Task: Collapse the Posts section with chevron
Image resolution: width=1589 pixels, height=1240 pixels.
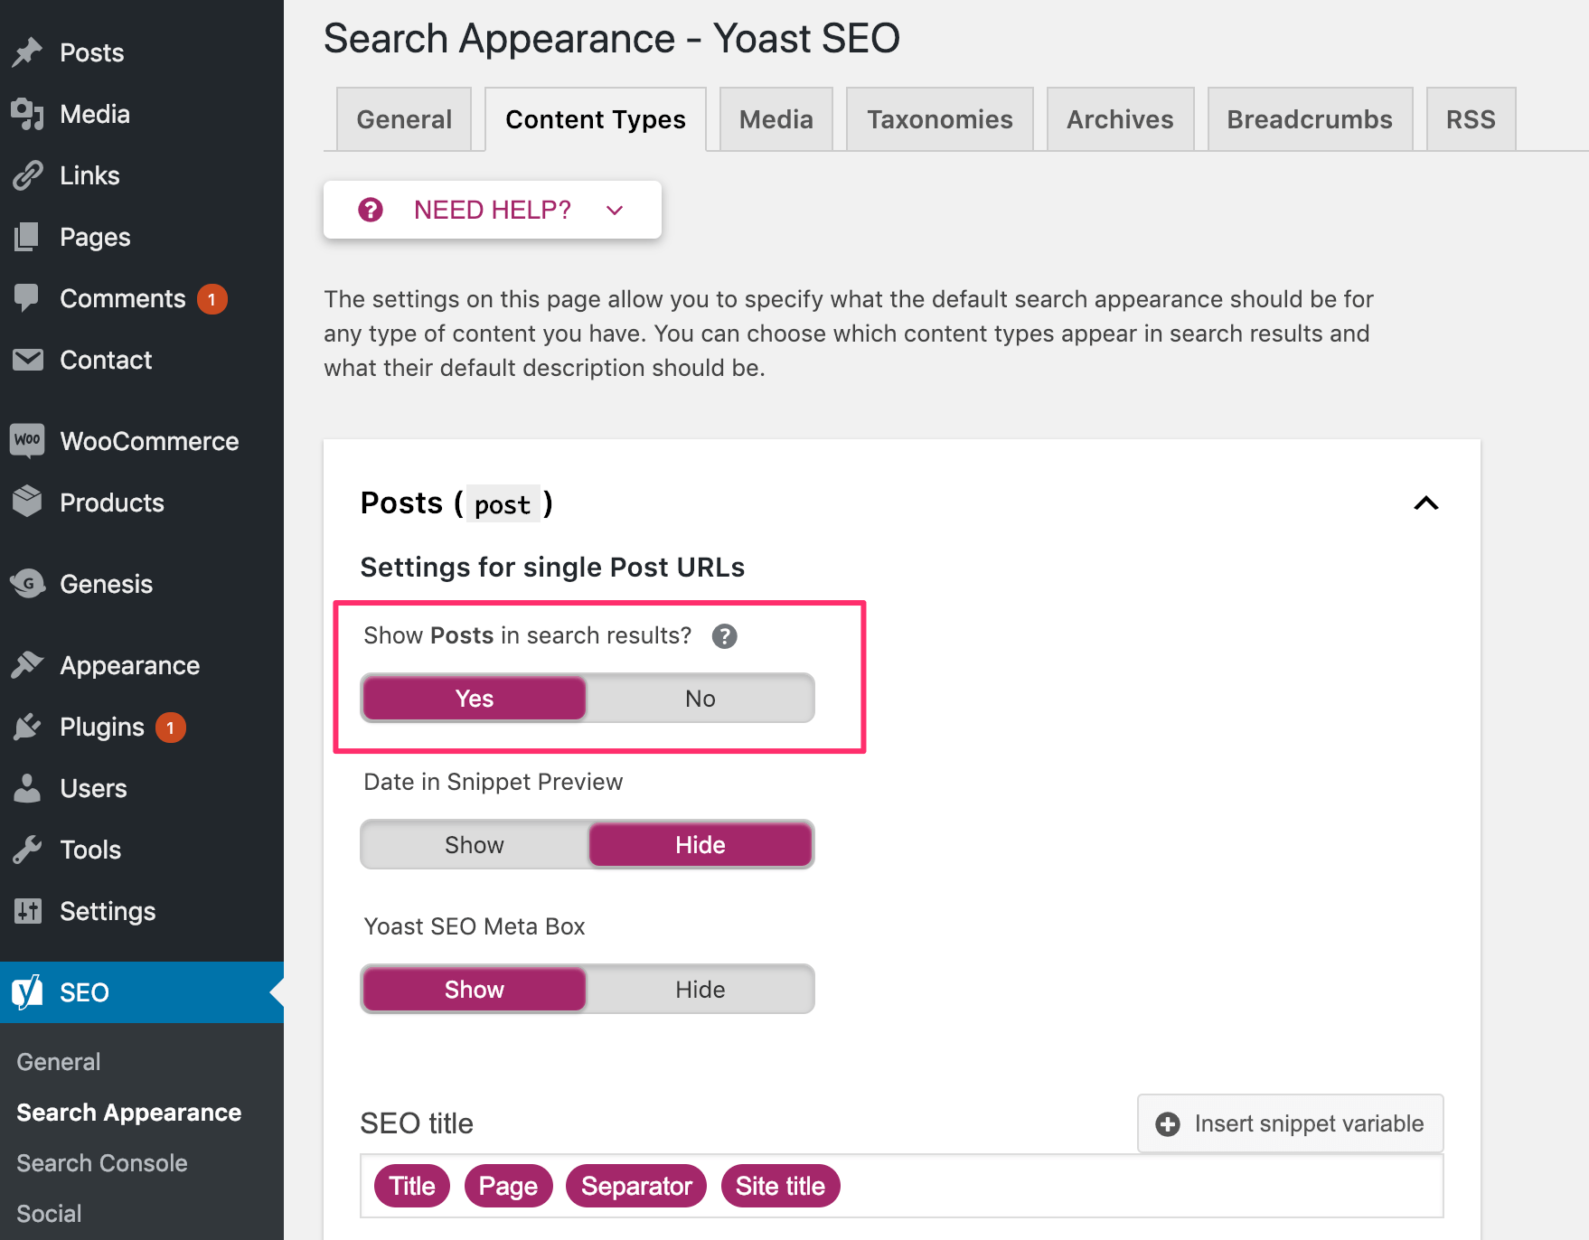Action: coord(1425,503)
